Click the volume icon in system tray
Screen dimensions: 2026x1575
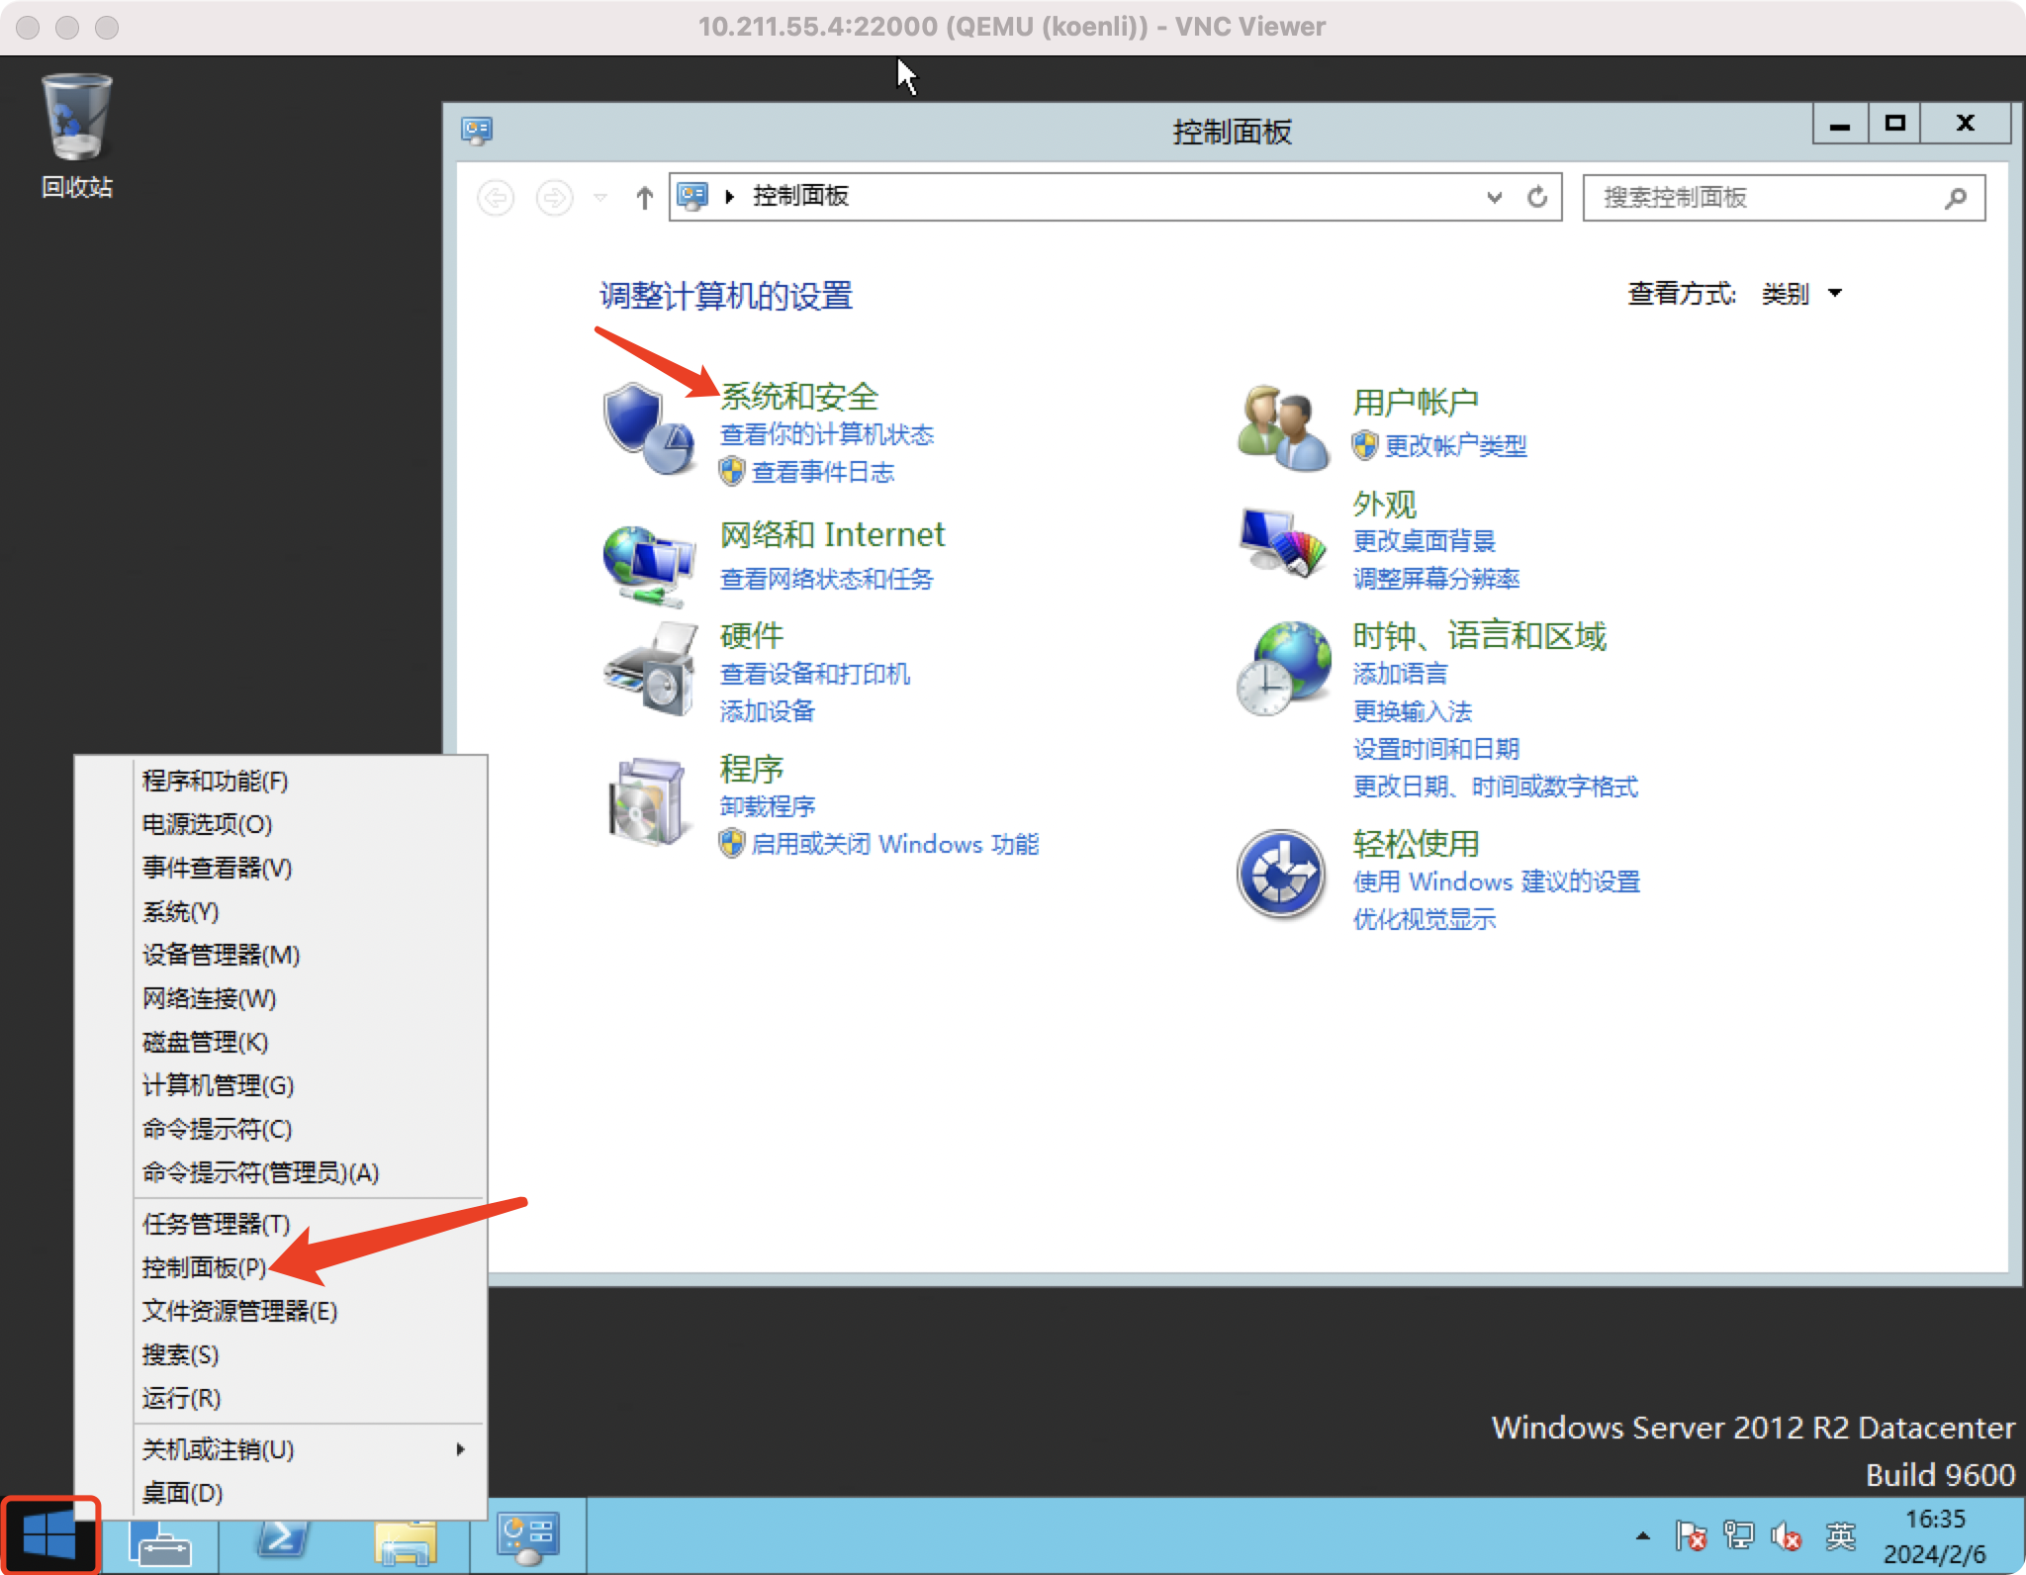1787,1536
